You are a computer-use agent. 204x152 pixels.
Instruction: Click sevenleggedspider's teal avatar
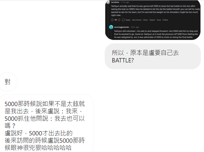point(111,27)
